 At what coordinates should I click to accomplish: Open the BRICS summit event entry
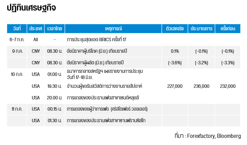point(96,39)
